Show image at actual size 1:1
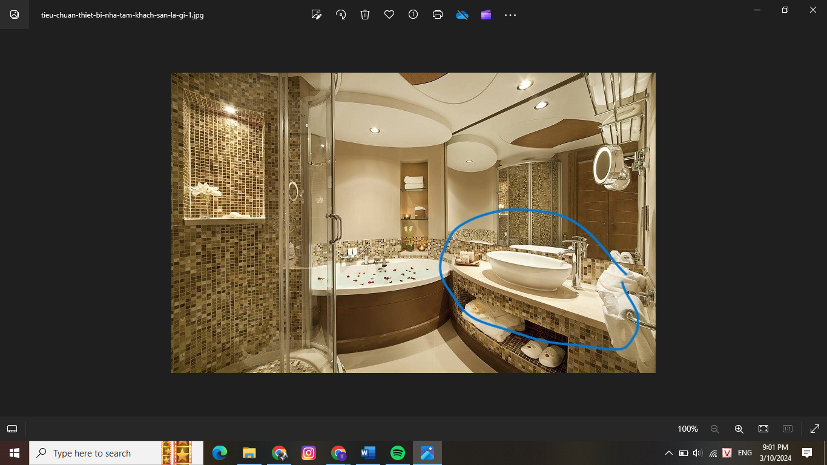Screen dimensions: 827x465 pyautogui.click(x=788, y=429)
